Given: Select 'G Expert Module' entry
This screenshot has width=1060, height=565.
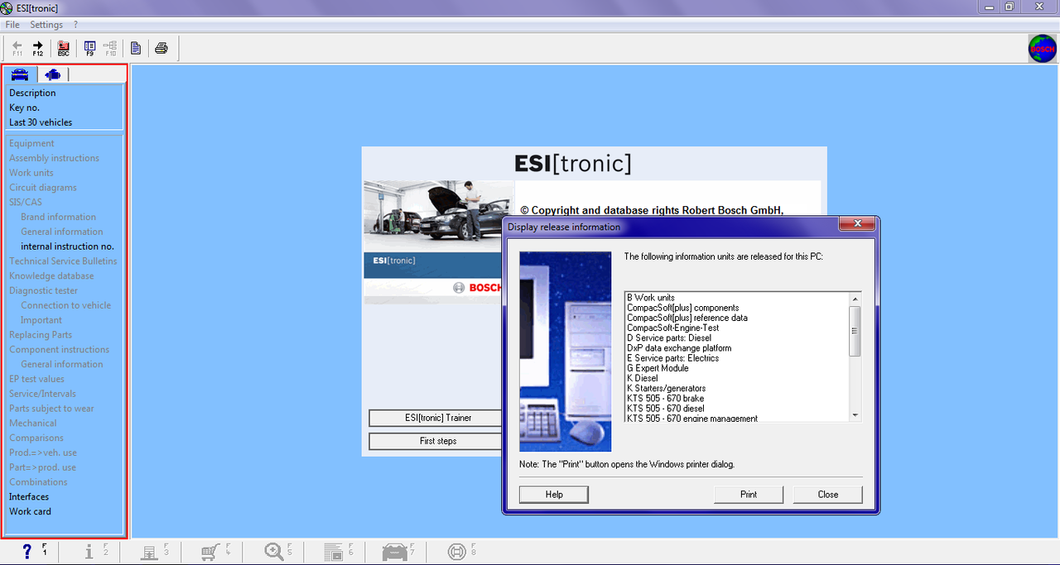Looking at the screenshot, I should click(658, 368).
